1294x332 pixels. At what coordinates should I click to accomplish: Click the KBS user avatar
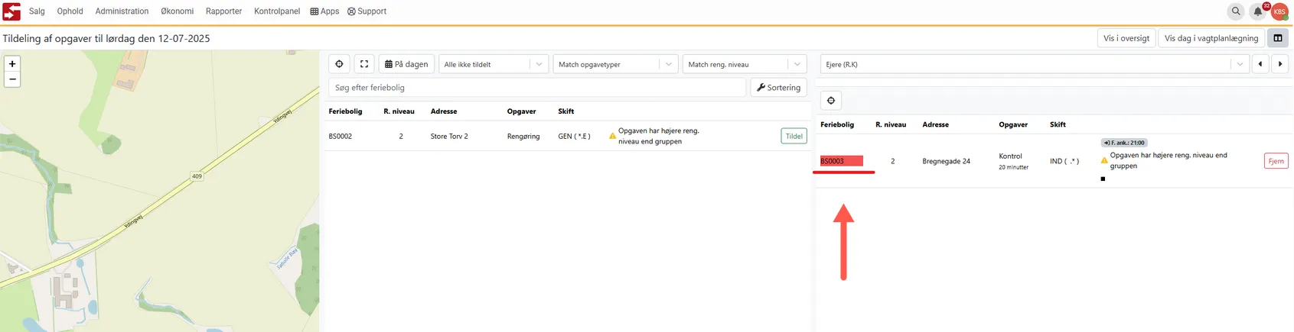click(x=1279, y=11)
